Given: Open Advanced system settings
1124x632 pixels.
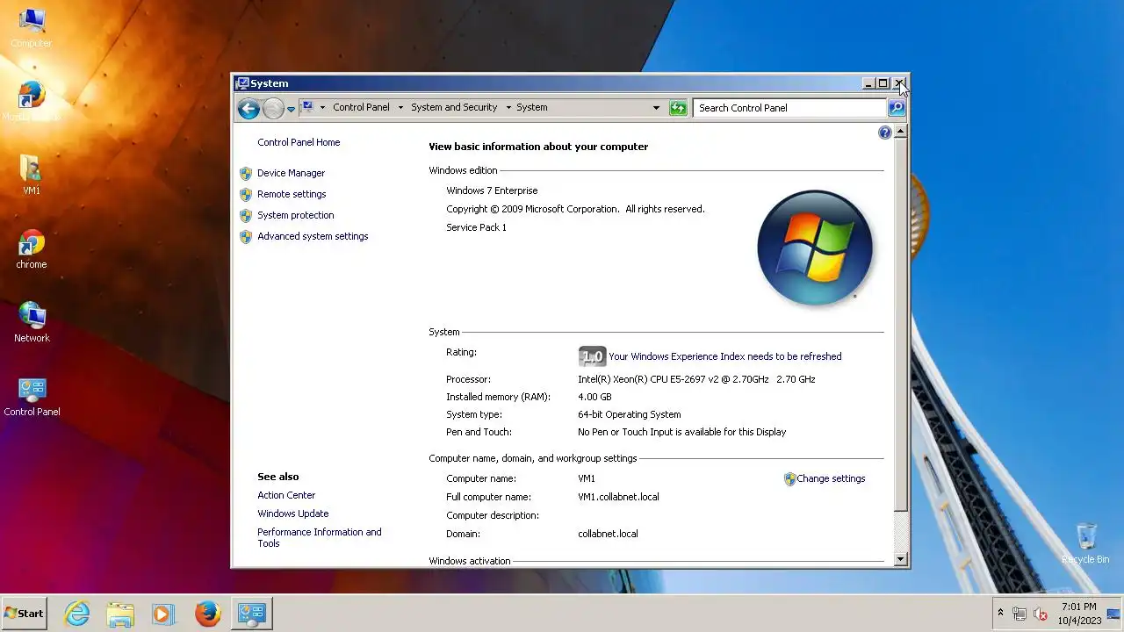Looking at the screenshot, I should pyautogui.click(x=313, y=236).
